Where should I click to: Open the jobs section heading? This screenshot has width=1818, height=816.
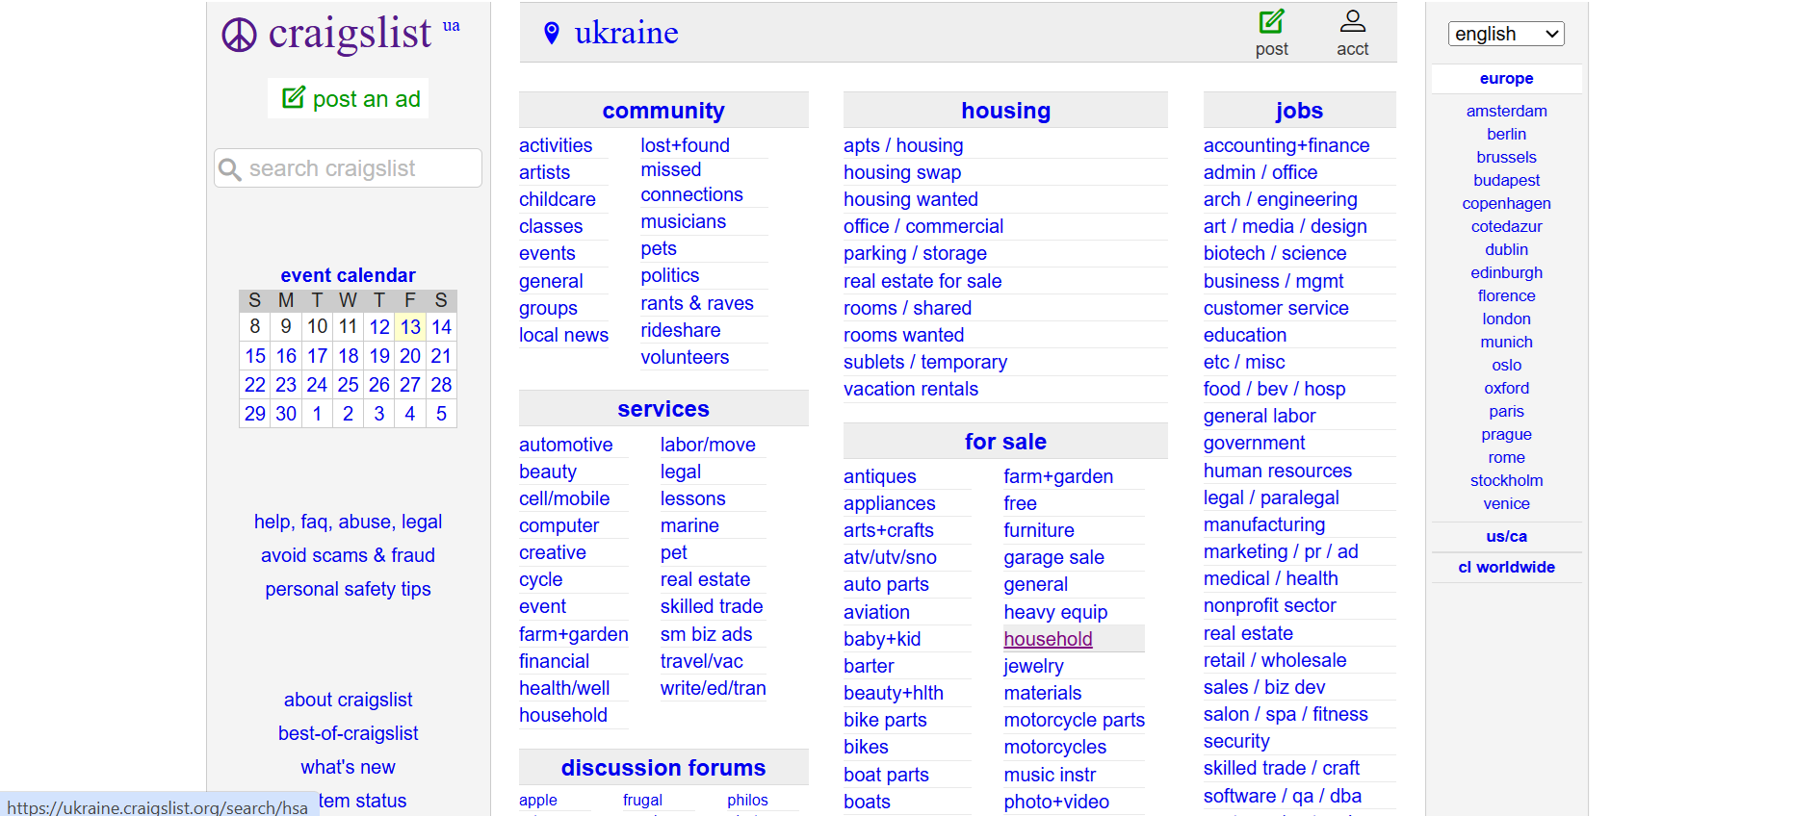(x=1299, y=111)
